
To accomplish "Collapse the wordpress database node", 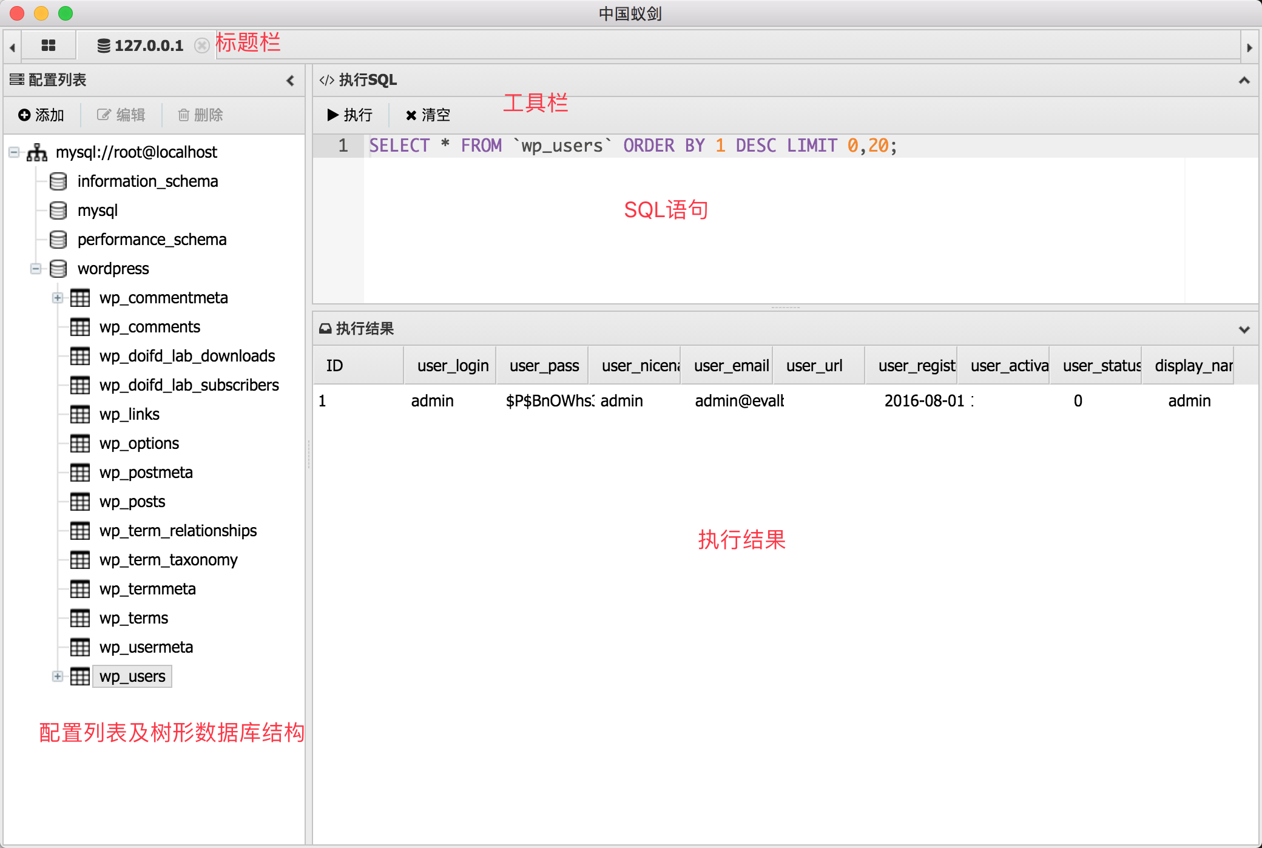I will click(x=36, y=268).
